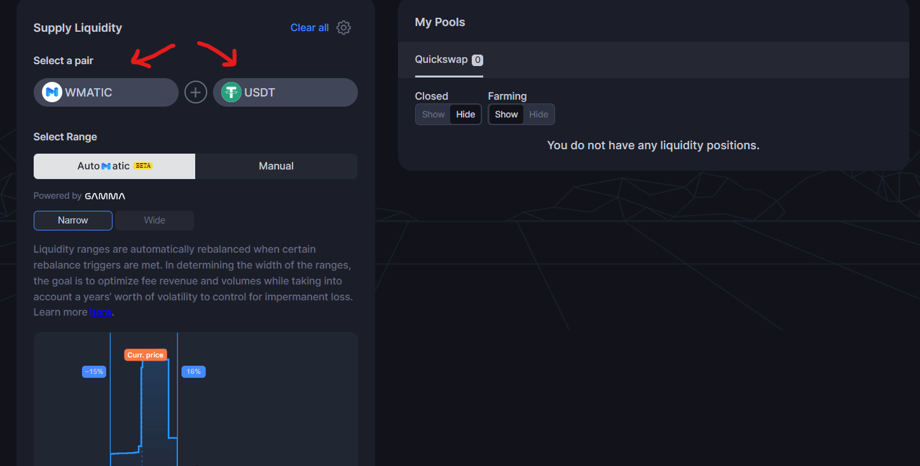Viewport: 920px width, 466px height.
Task: Click the Clear all link
Action: point(310,28)
